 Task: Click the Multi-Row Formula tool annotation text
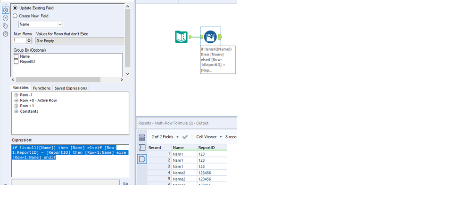[x=218, y=60]
